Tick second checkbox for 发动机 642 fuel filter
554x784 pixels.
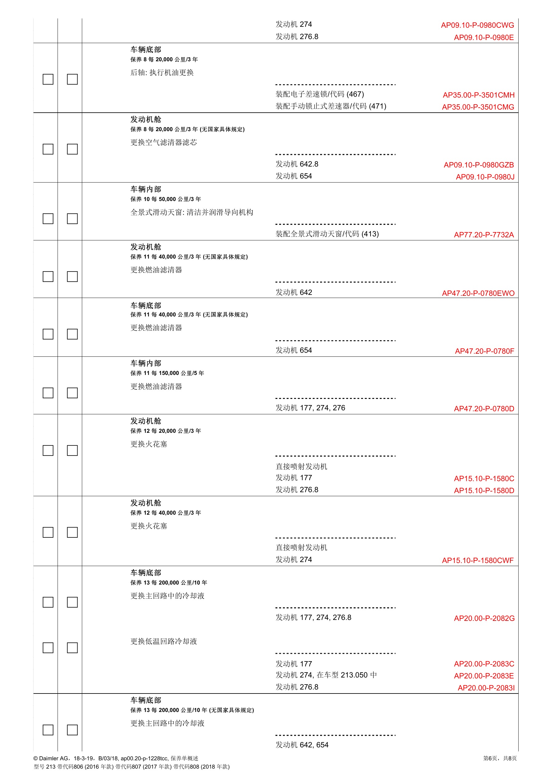(x=72, y=276)
